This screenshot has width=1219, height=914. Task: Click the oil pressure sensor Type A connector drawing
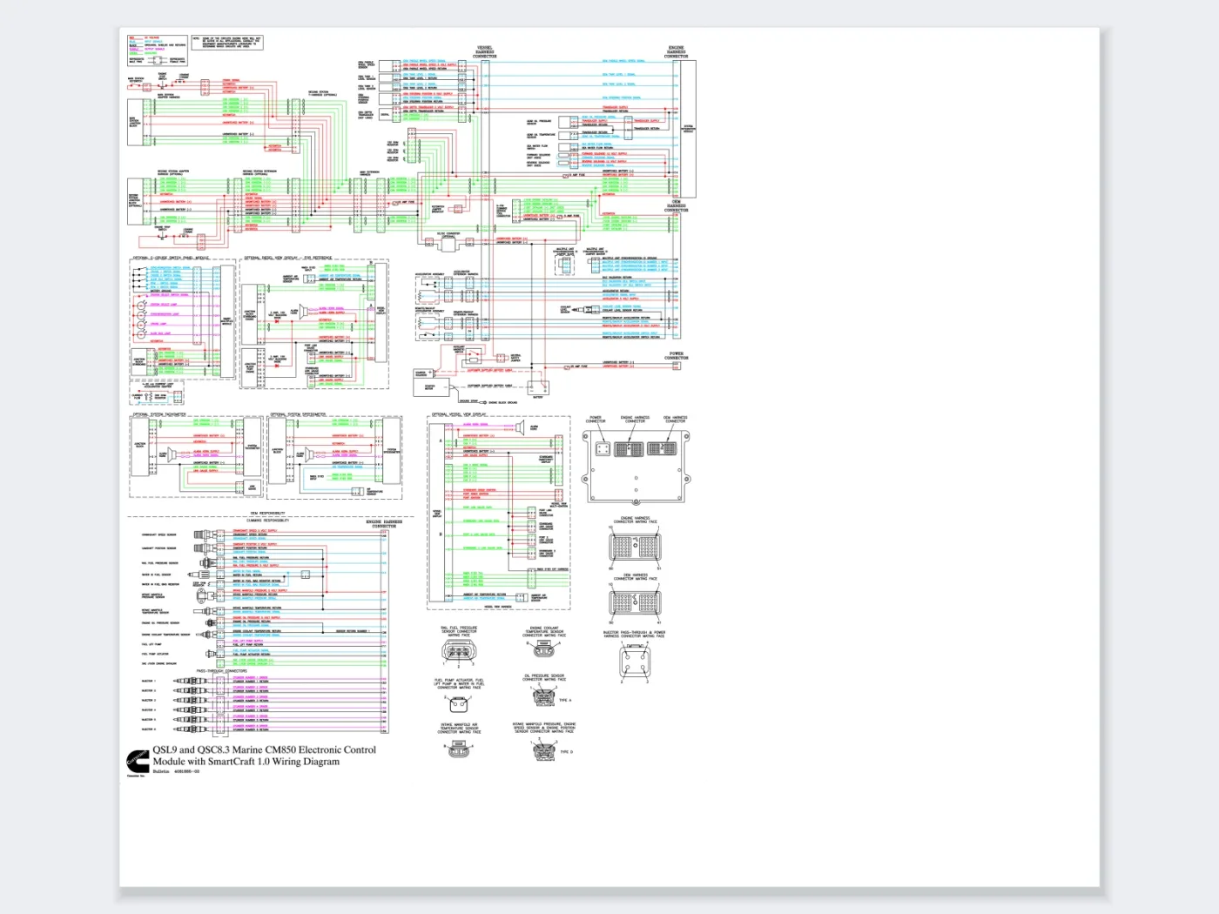(x=543, y=696)
